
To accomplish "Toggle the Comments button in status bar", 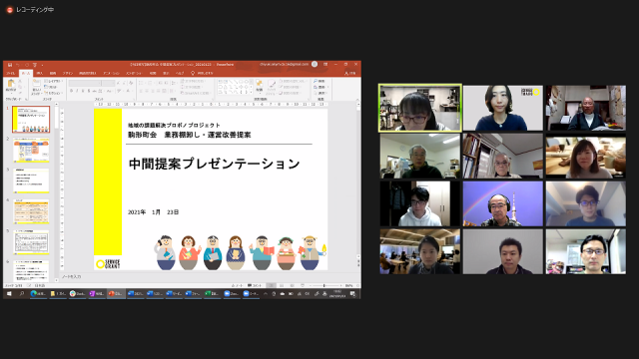I will point(255,286).
